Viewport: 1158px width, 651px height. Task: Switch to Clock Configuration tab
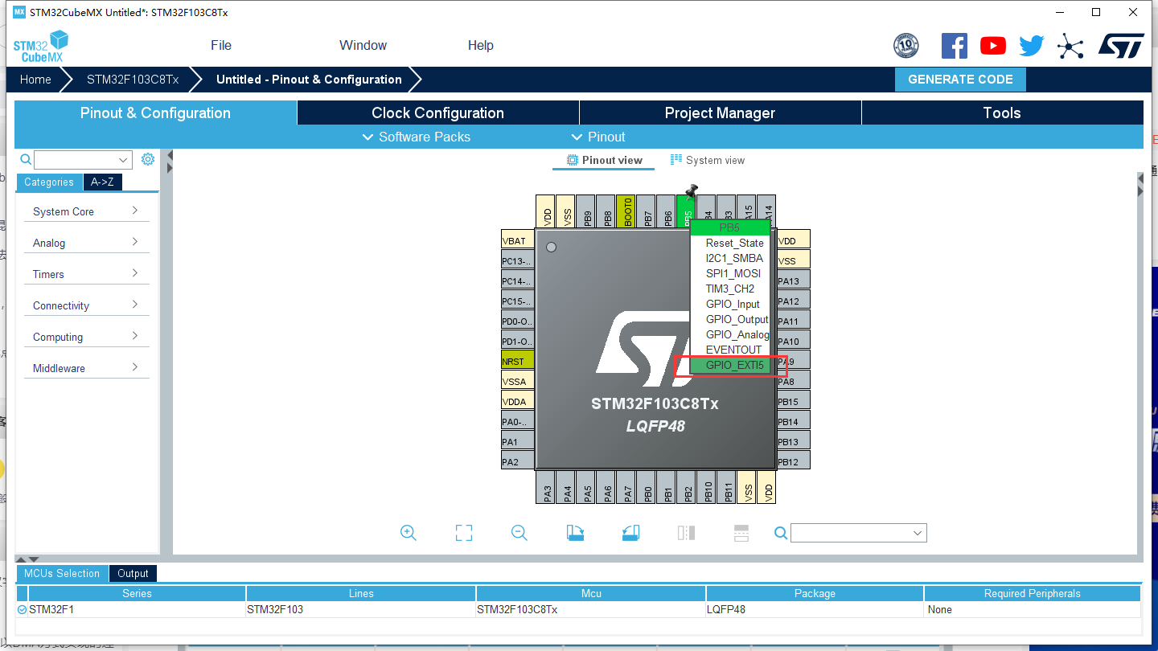(x=438, y=113)
